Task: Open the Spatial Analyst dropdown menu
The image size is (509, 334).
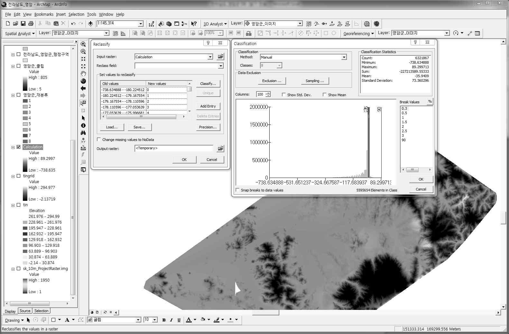Action: 20,33
